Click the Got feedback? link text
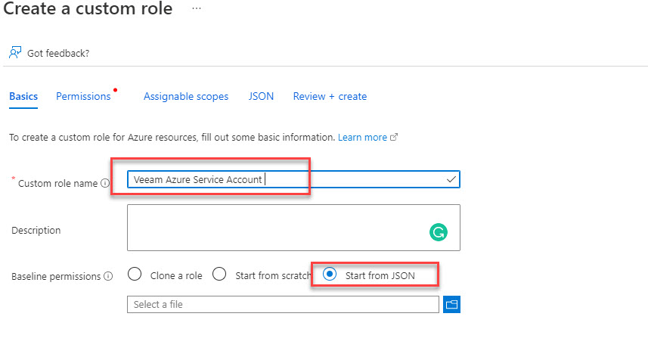The width and height of the screenshot is (648, 360). pyautogui.click(x=58, y=53)
